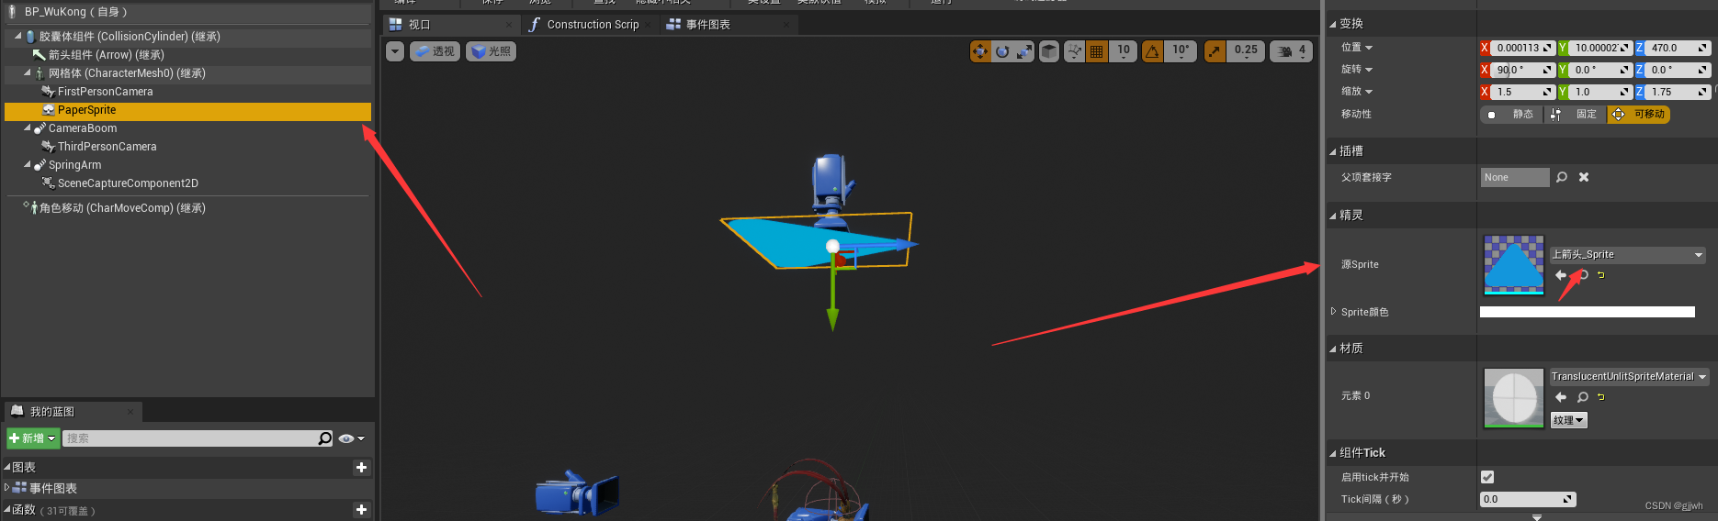
Task: Open the source Sprite asset dropdown
Action: pos(1628,255)
